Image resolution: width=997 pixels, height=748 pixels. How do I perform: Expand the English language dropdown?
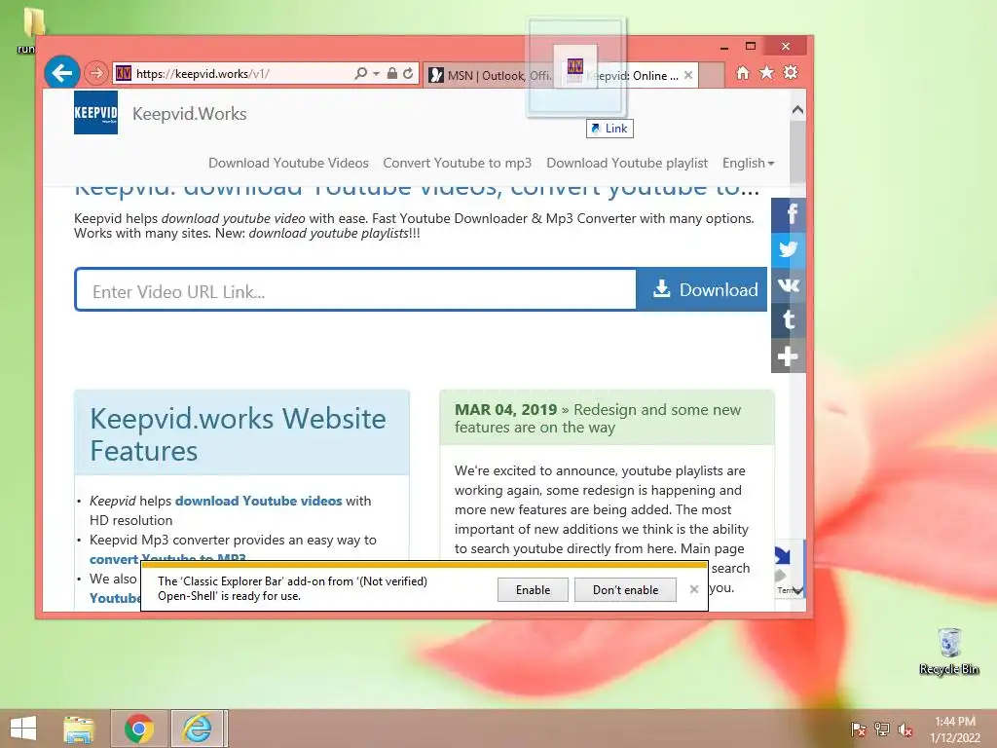[749, 163]
